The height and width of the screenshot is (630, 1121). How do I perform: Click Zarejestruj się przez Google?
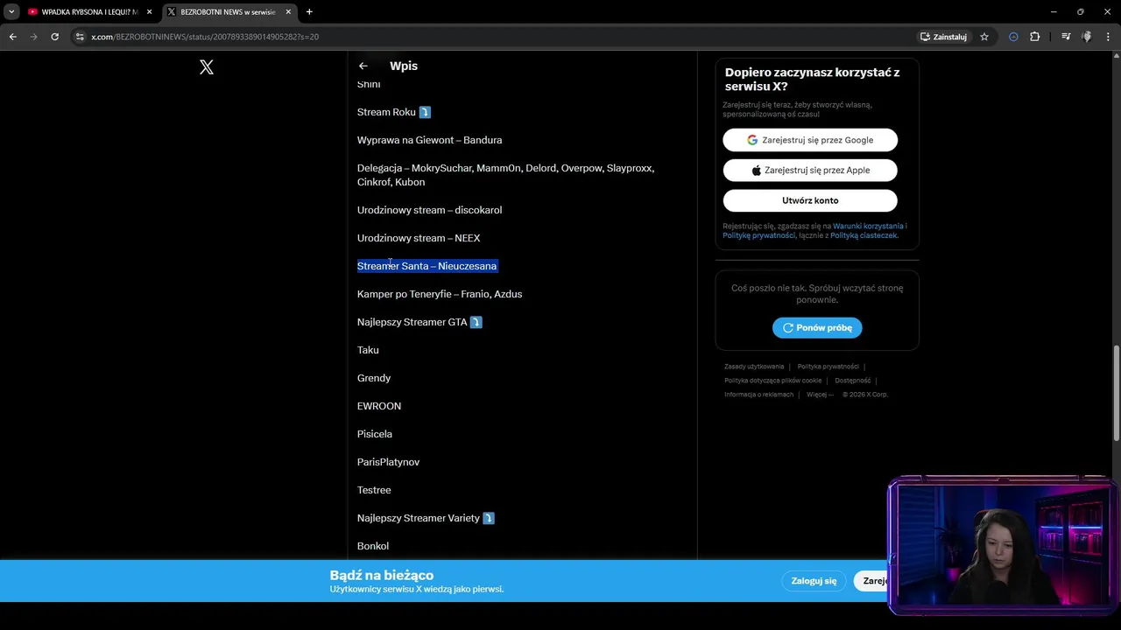tap(810, 140)
